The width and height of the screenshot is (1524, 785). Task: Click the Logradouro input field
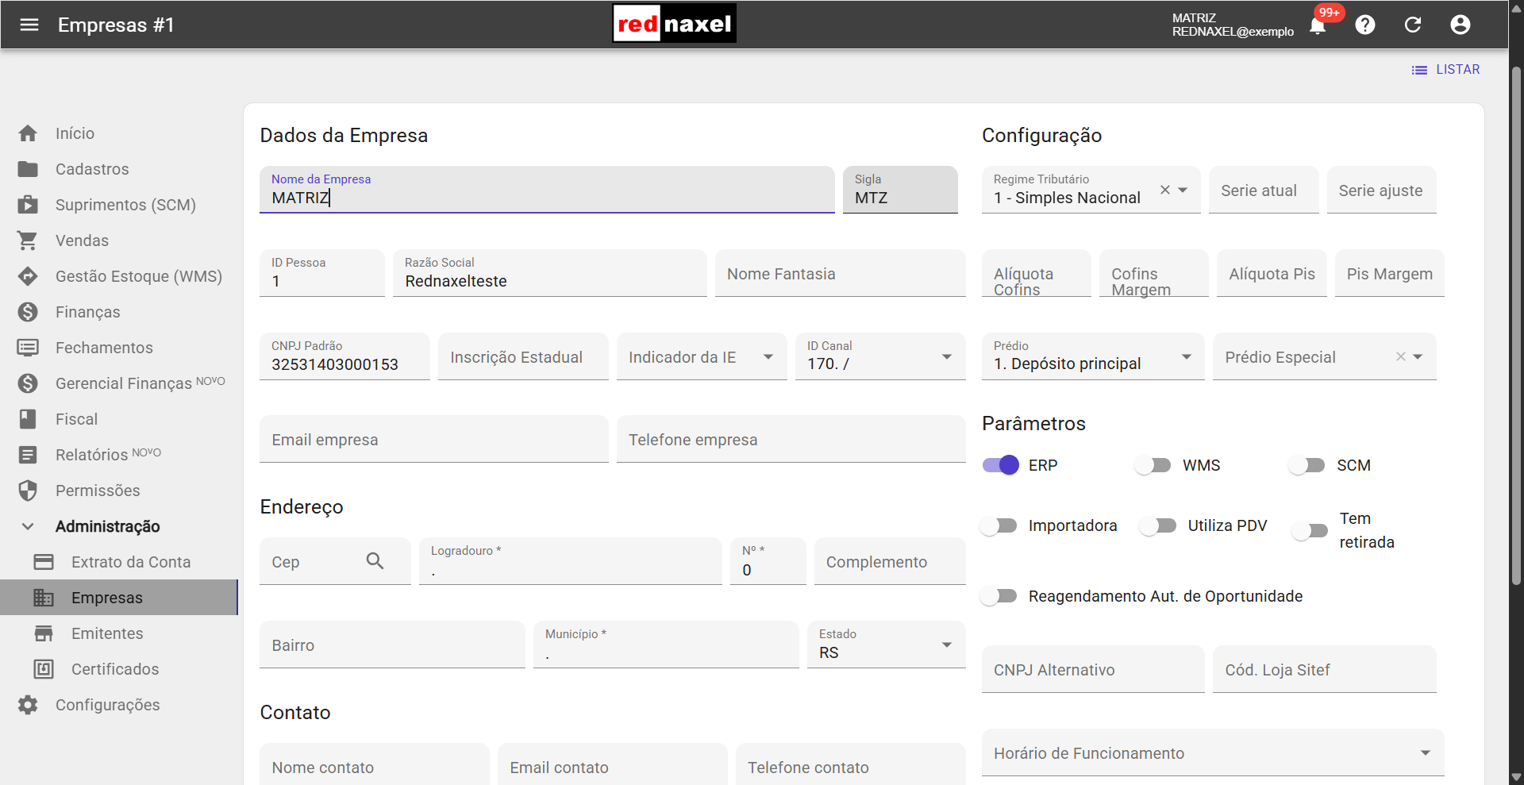click(571, 561)
